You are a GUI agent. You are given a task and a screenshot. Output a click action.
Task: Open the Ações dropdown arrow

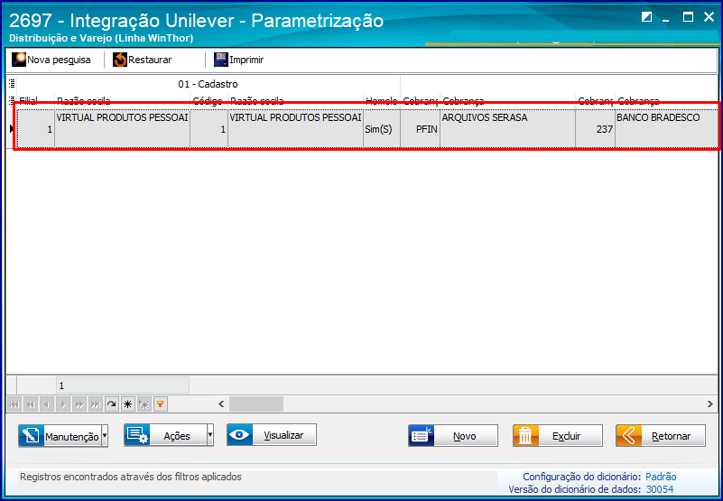click(x=210, y=435)
